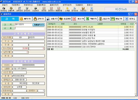Click the customer code field showing 001

click(20, 37)
